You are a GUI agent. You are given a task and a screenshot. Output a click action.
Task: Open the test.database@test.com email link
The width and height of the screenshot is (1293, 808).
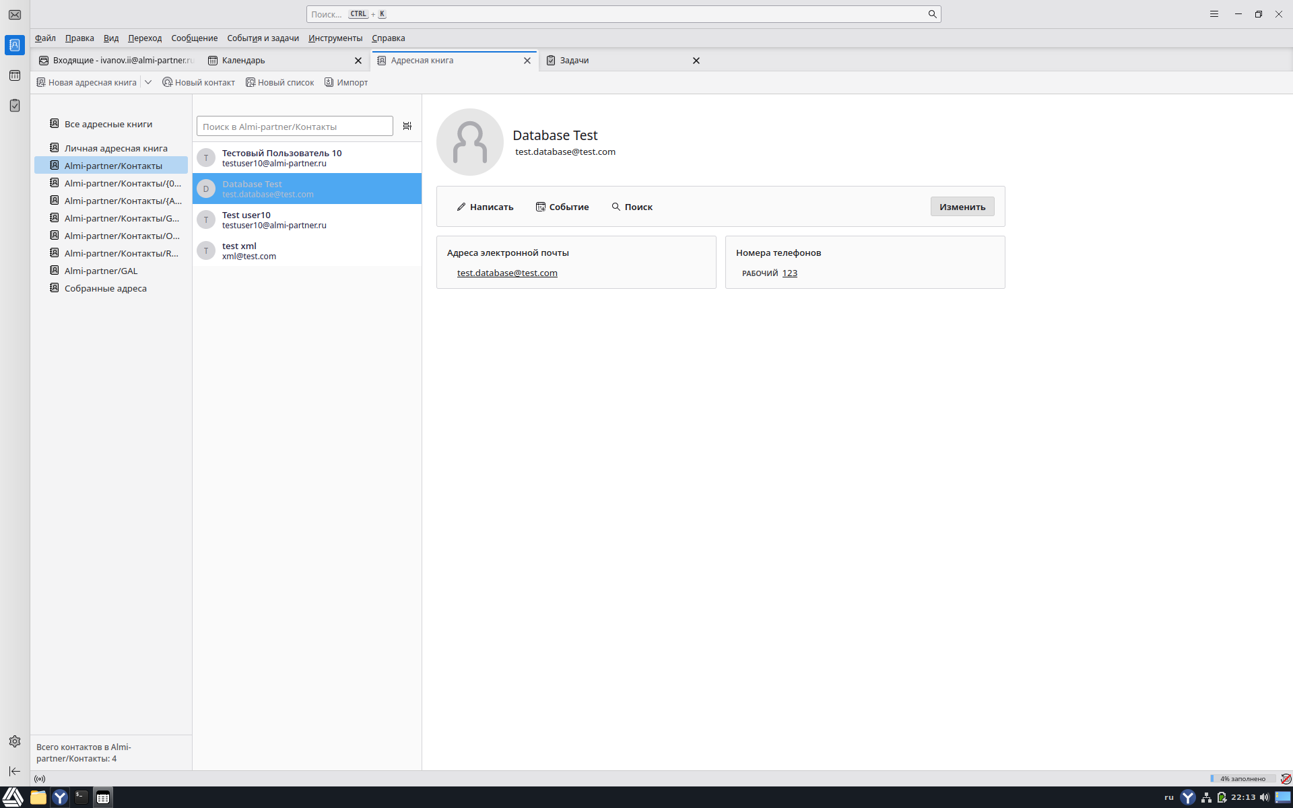pos(507,273)
